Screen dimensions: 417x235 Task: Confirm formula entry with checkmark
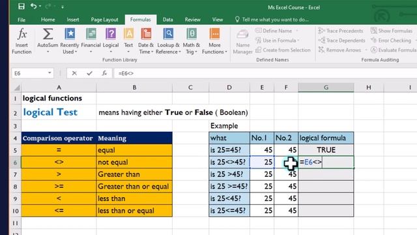tap(89, 73)
